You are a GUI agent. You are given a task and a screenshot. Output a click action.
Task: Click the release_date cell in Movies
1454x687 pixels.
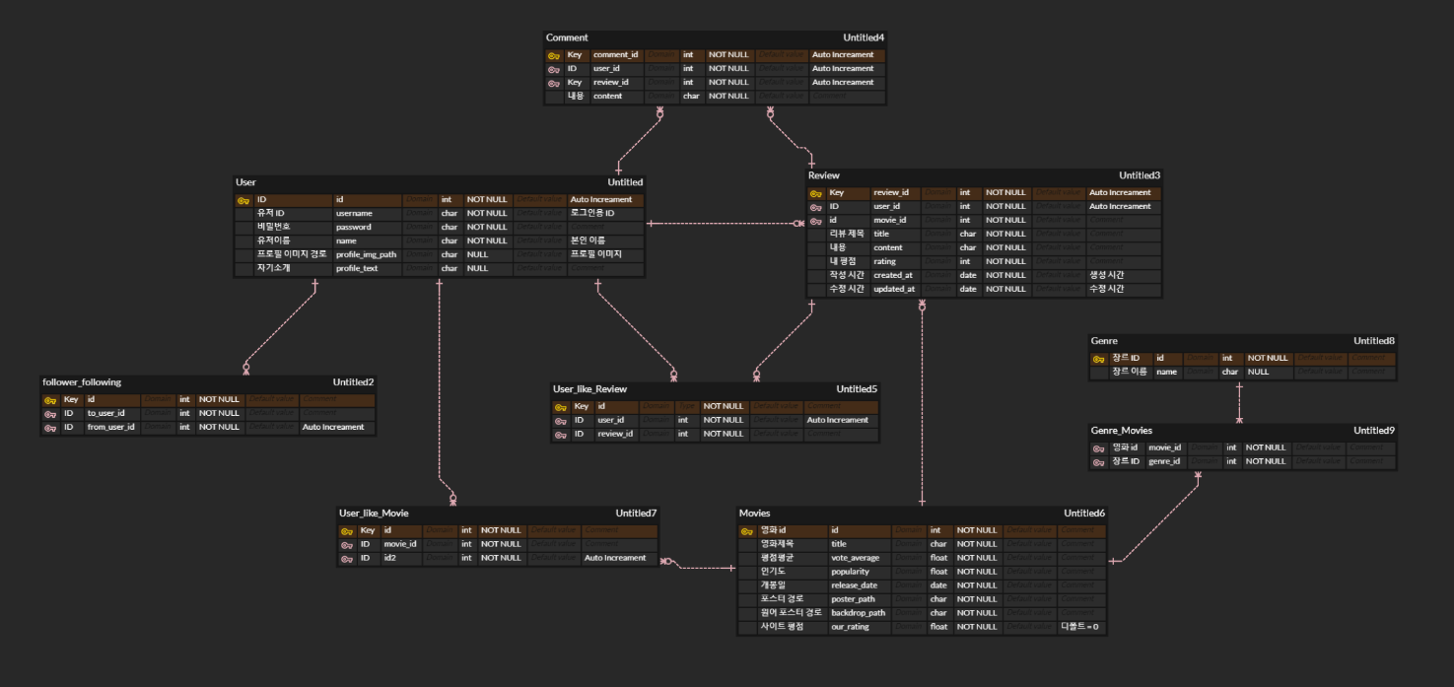click(861, 586)
